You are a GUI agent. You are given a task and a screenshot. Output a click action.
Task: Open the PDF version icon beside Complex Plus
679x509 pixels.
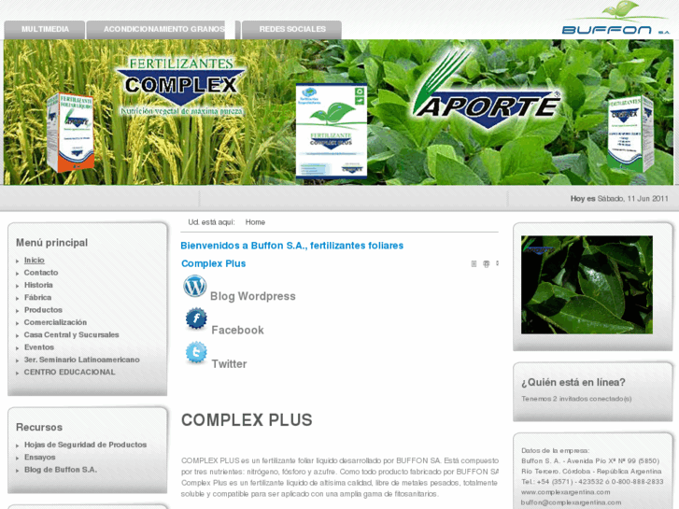[474, 263]
